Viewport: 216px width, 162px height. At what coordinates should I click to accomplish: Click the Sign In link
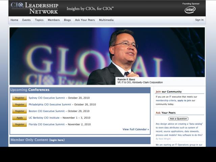point(199,20)
